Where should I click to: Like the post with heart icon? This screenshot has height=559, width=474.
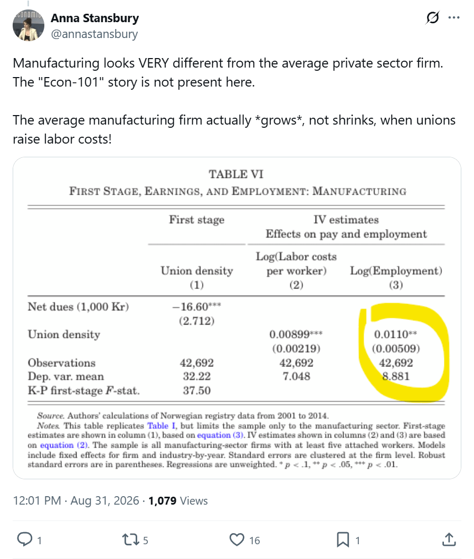click(236, 540)
